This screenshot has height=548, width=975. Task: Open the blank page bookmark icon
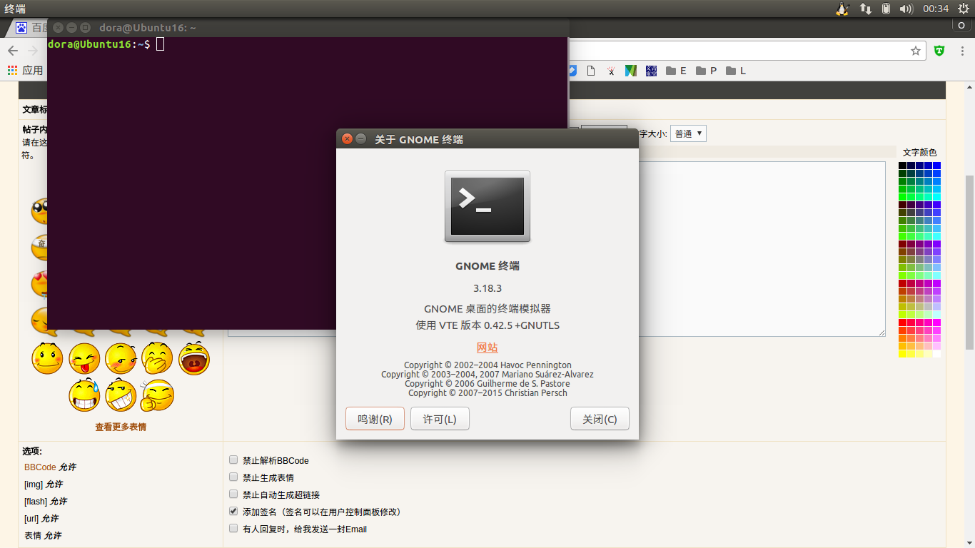coord(591,71)
